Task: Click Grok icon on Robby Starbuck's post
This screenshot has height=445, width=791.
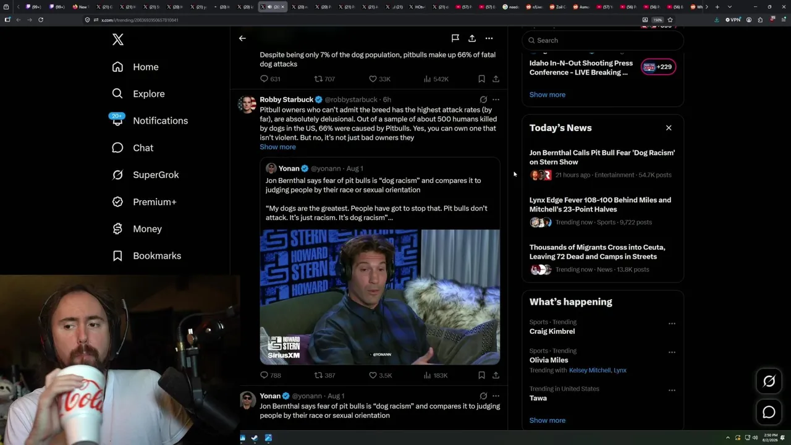Action: click(483, 100)
